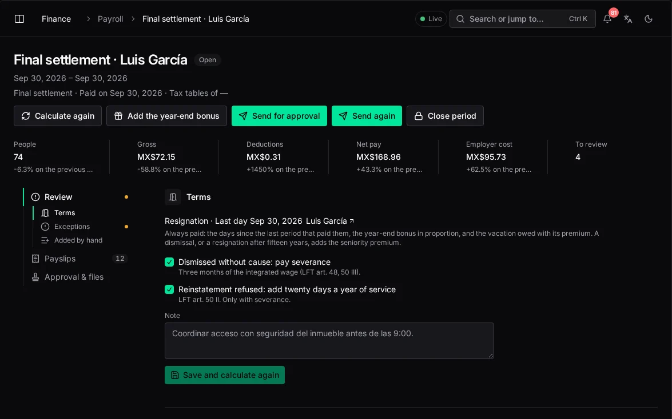Click the lock icon on Close period

(x=419, y=116)
